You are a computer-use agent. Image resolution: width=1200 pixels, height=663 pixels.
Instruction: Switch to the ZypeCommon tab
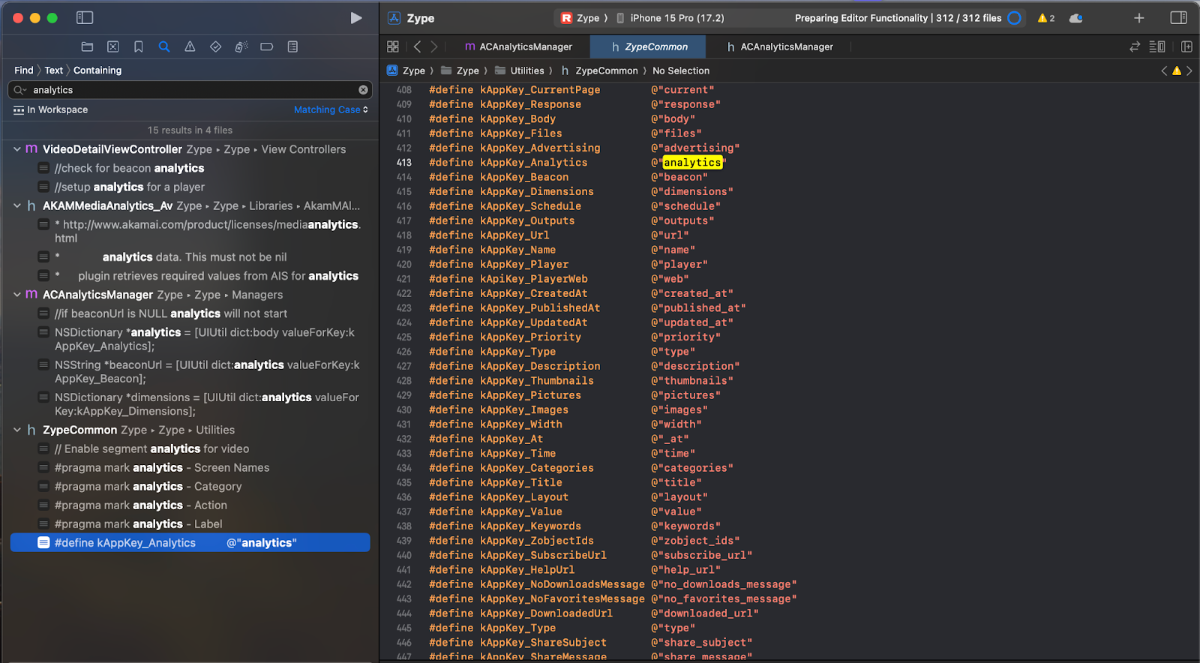649,46
